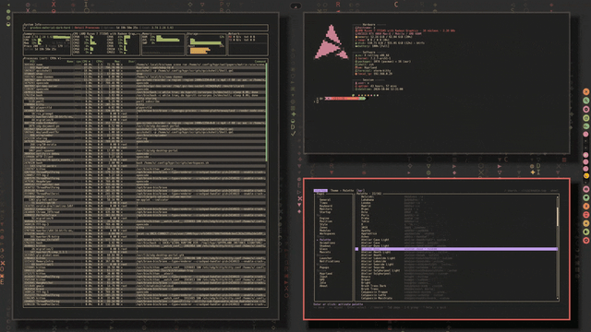Image resolution: width=591 pixels, height=332 pixels.
Task: Click the palette list scroll-down arrow
Action: click(x=558, y=299)
